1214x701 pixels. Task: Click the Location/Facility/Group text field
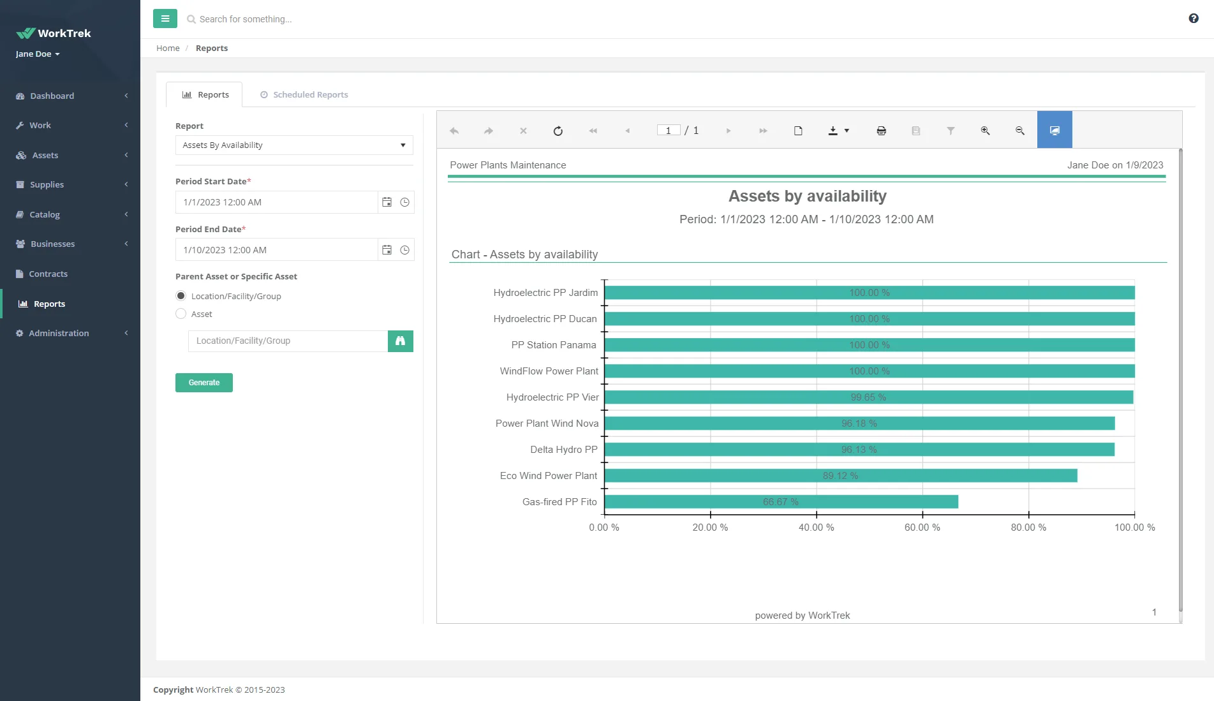click(x=288, y=341)
